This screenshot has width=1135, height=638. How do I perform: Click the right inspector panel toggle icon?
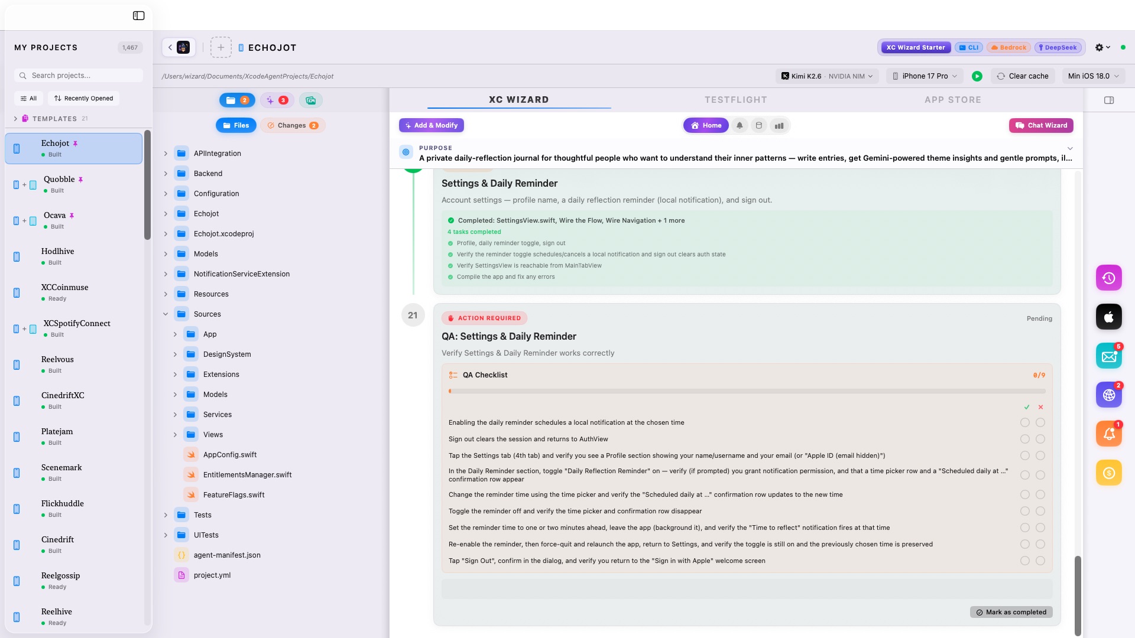tap(1109, 100)
